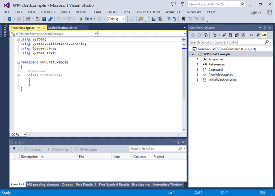Screen dimensions: 275x196
Task: Collapse the namespace WPFChatExample code block
Action: pos(18,62)
